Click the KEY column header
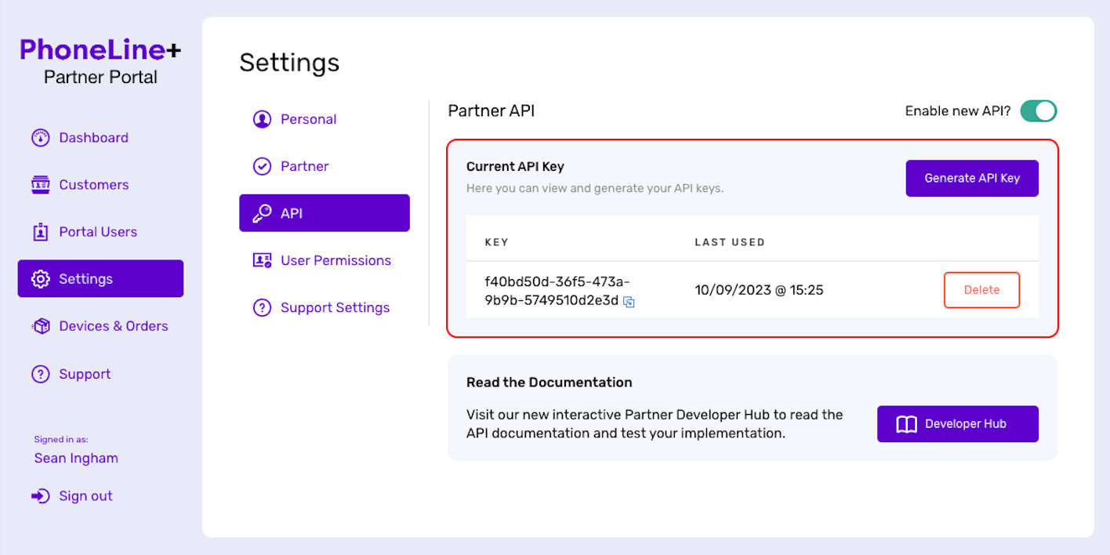 pyautogui.click(x=497, y=242)
